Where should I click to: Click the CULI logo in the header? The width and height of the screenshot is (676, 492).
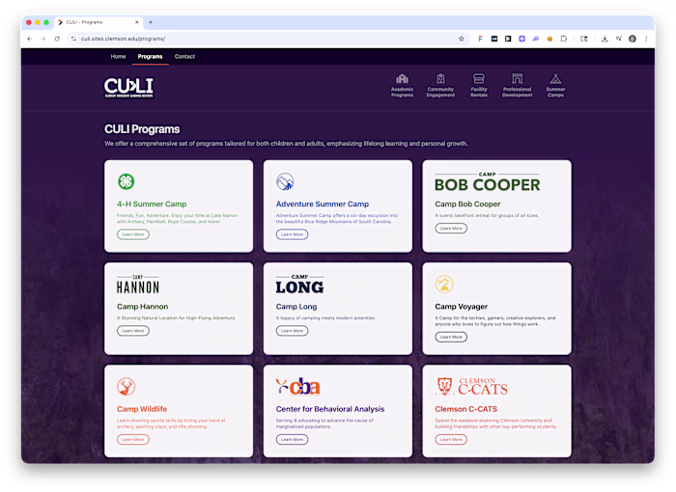(x=128, y=88)
